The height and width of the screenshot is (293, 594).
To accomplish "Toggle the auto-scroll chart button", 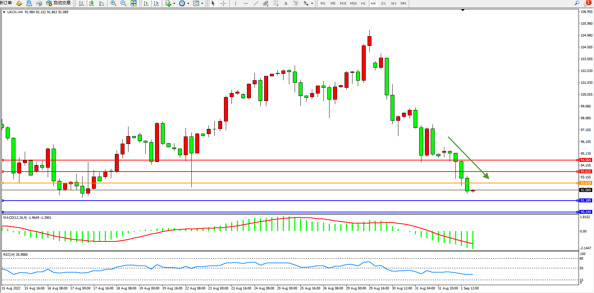I will (x=146, y=4).
